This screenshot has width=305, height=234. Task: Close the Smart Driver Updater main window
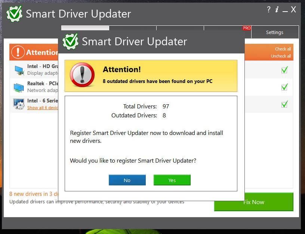tap(293, 9)
